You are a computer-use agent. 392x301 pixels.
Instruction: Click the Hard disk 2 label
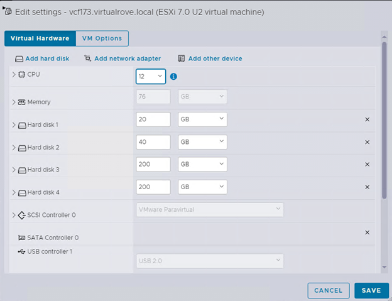point(43,148)
